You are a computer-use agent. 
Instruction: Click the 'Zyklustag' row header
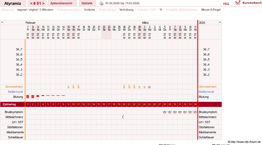9,104
